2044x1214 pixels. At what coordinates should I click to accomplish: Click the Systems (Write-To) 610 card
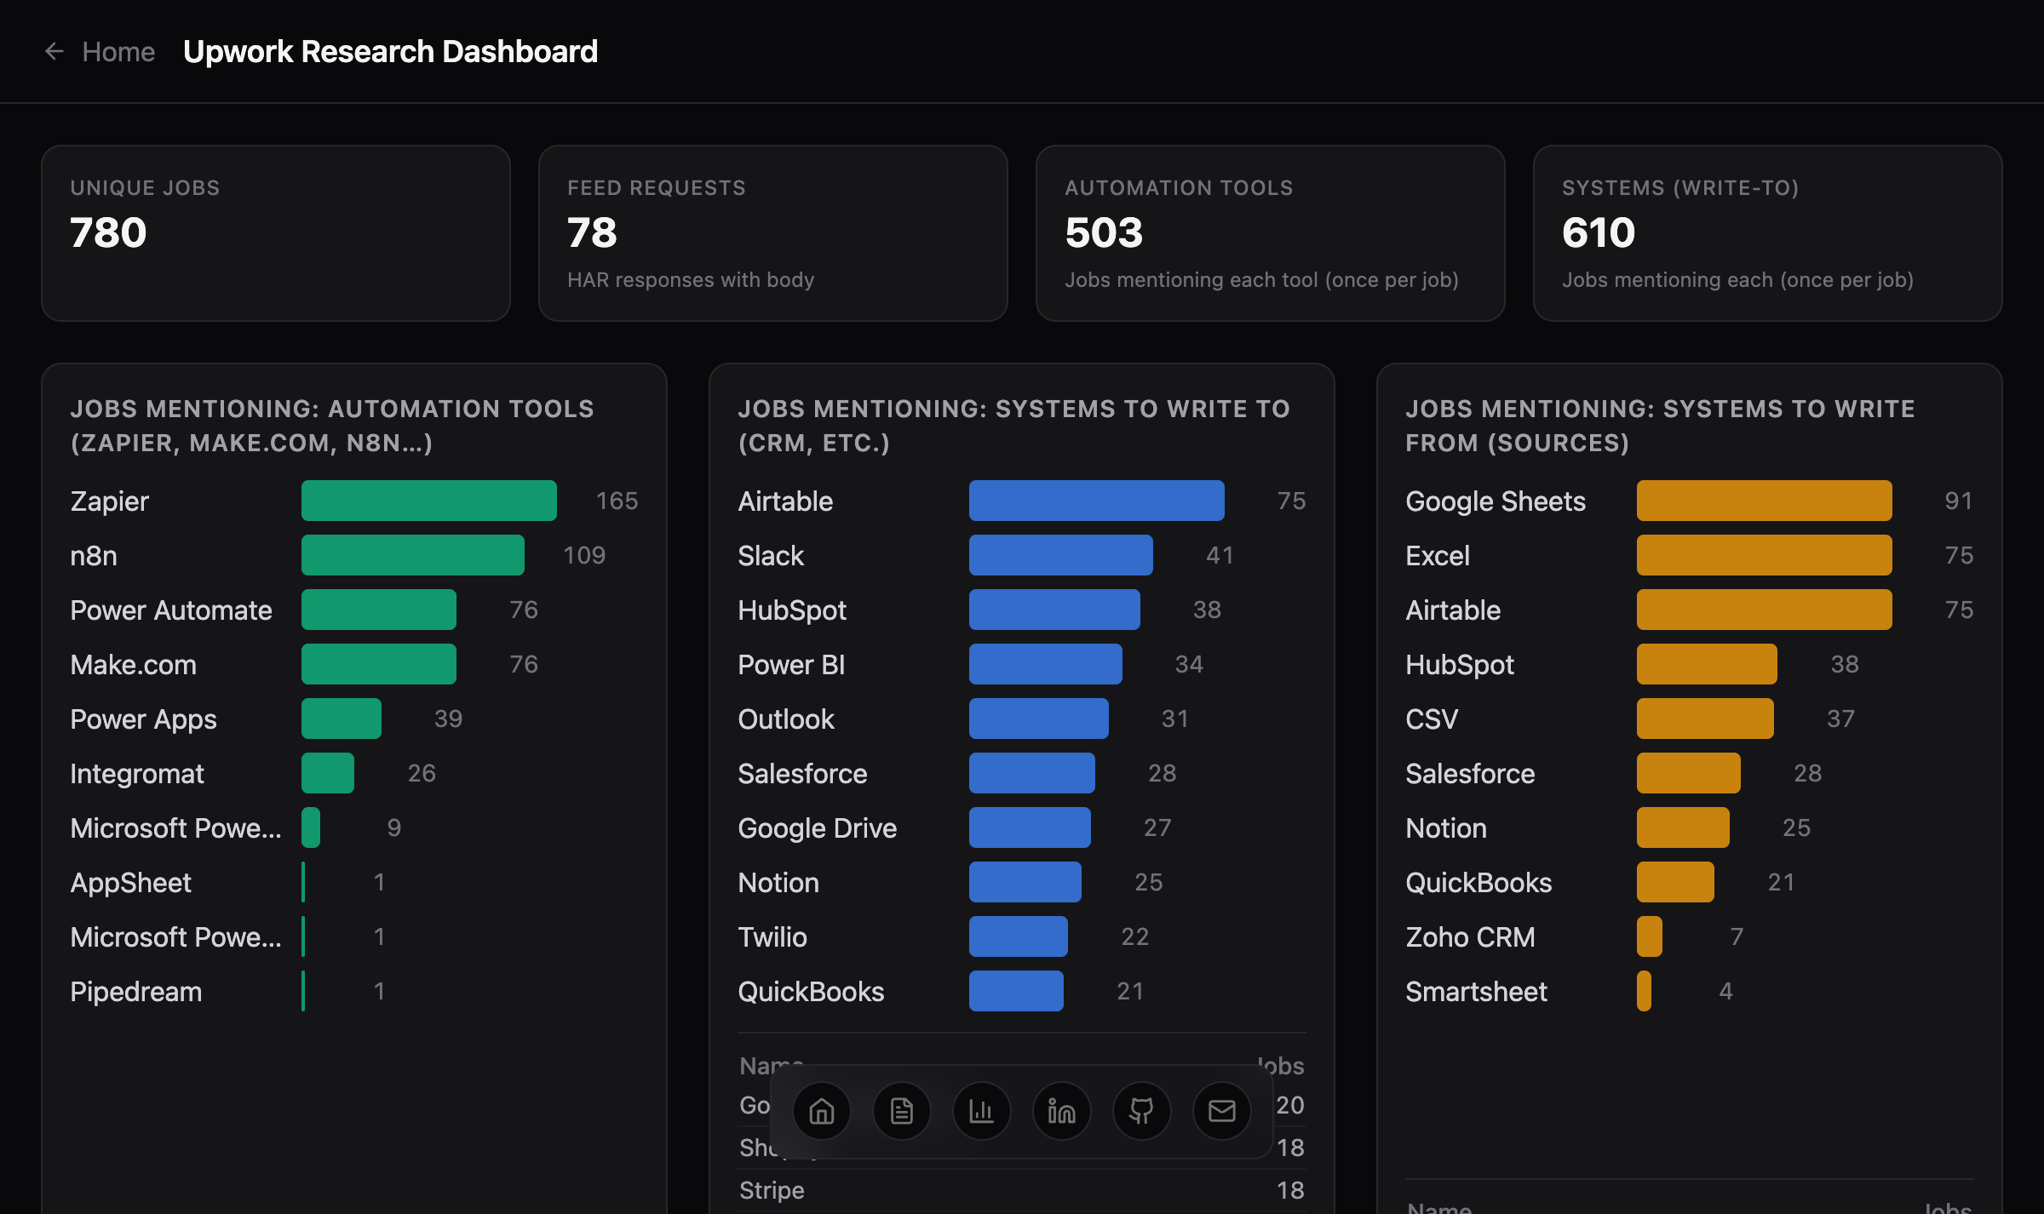[1767, 233]
